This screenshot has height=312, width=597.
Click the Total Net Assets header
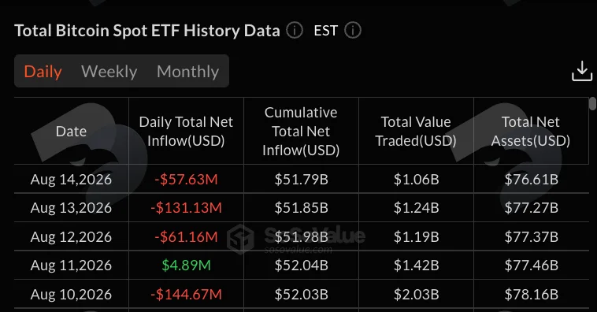click(531, 131)
